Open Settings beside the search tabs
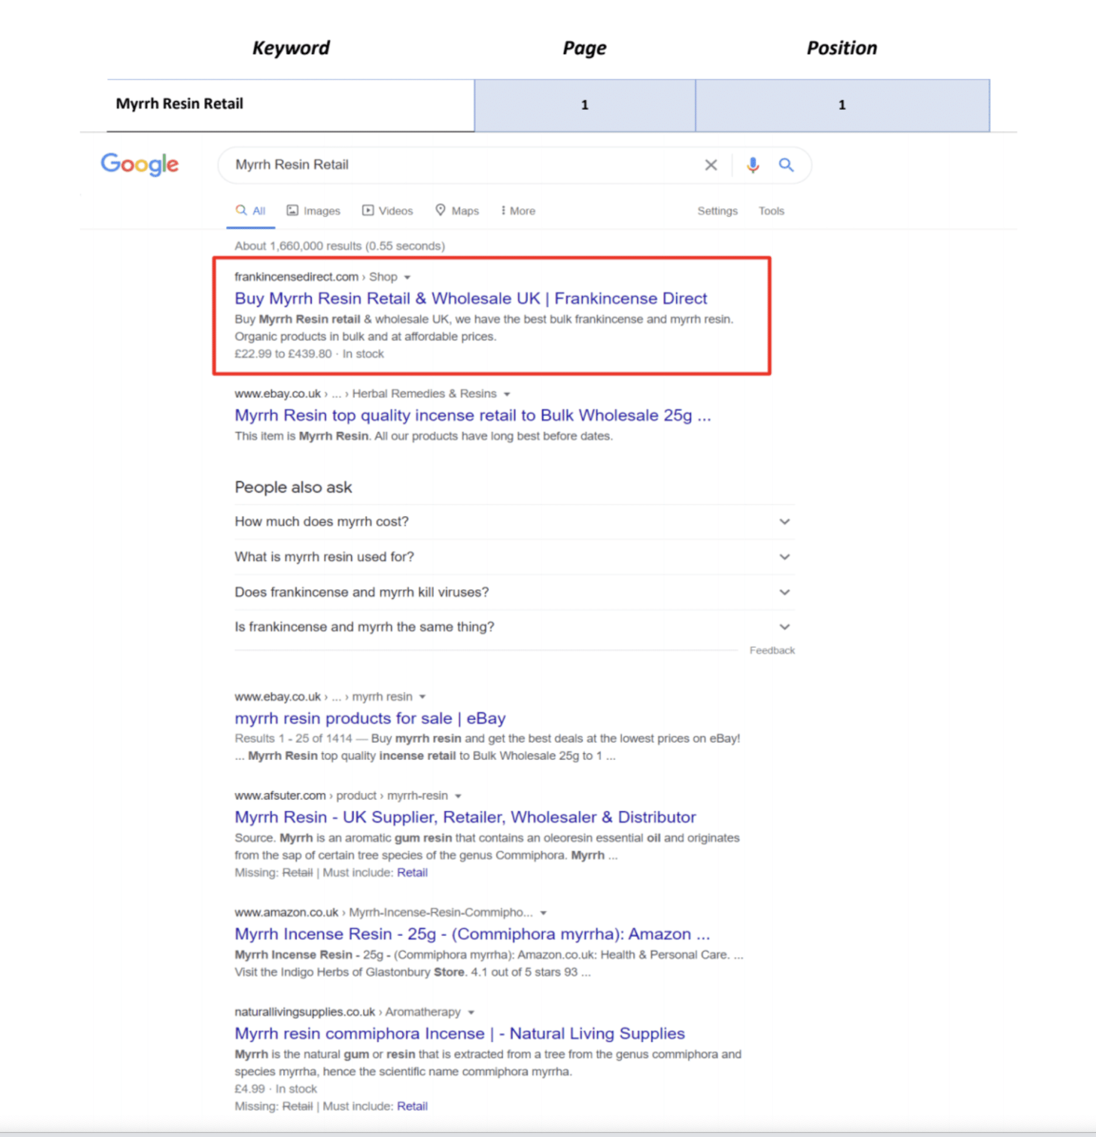 pos(717,211)
